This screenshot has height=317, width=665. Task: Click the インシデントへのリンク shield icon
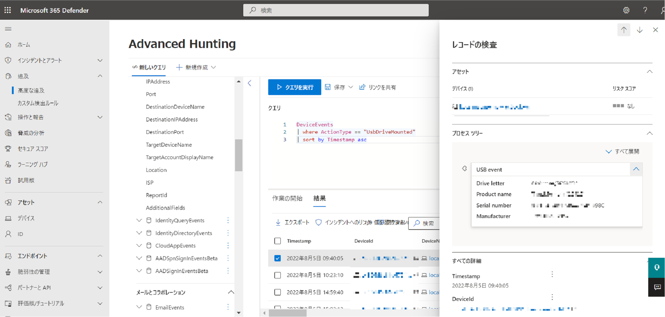[318, 223]
